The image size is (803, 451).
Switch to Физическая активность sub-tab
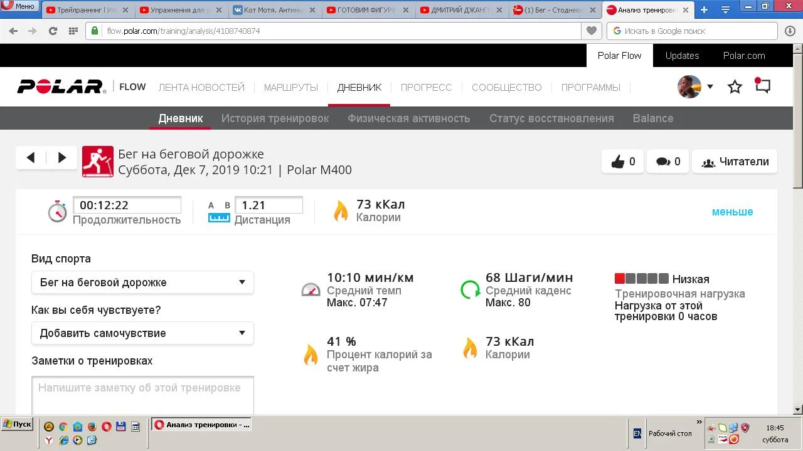pyautogui.click(x=408, y=118)
